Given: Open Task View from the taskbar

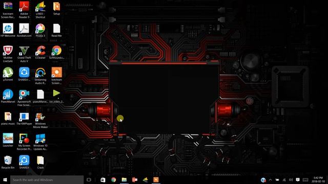Looking at the screenshot, I should [89, 179].
